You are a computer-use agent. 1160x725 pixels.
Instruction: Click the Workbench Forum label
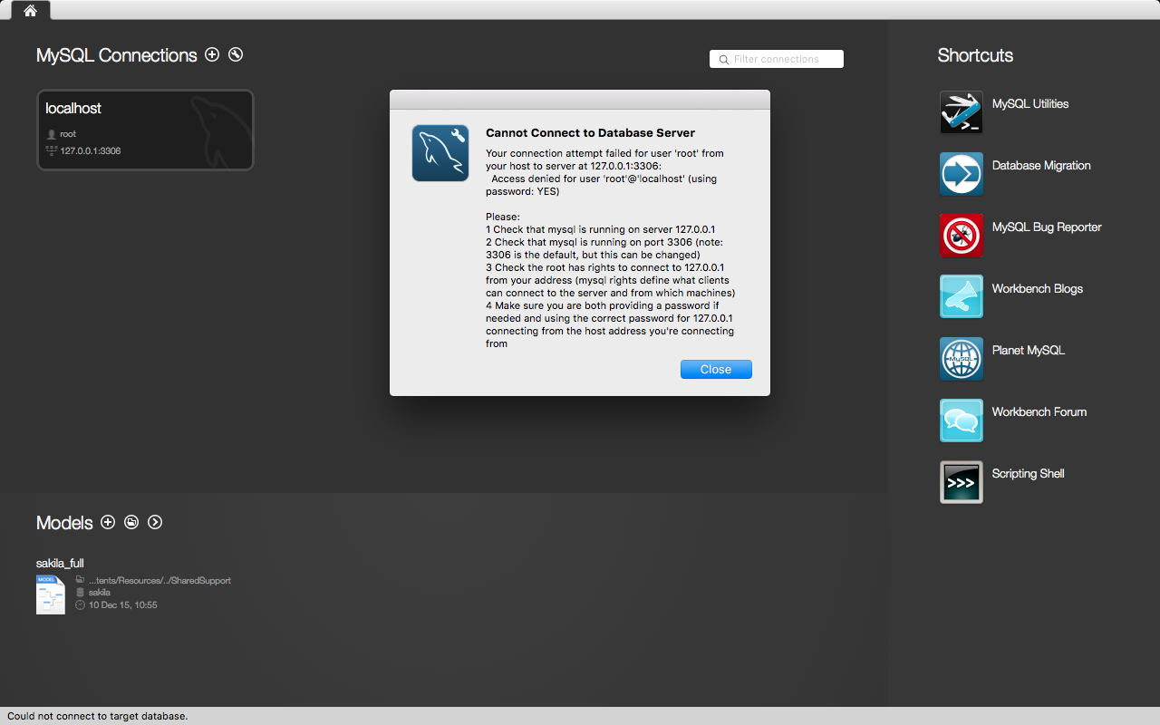[x=1039, y=412]
